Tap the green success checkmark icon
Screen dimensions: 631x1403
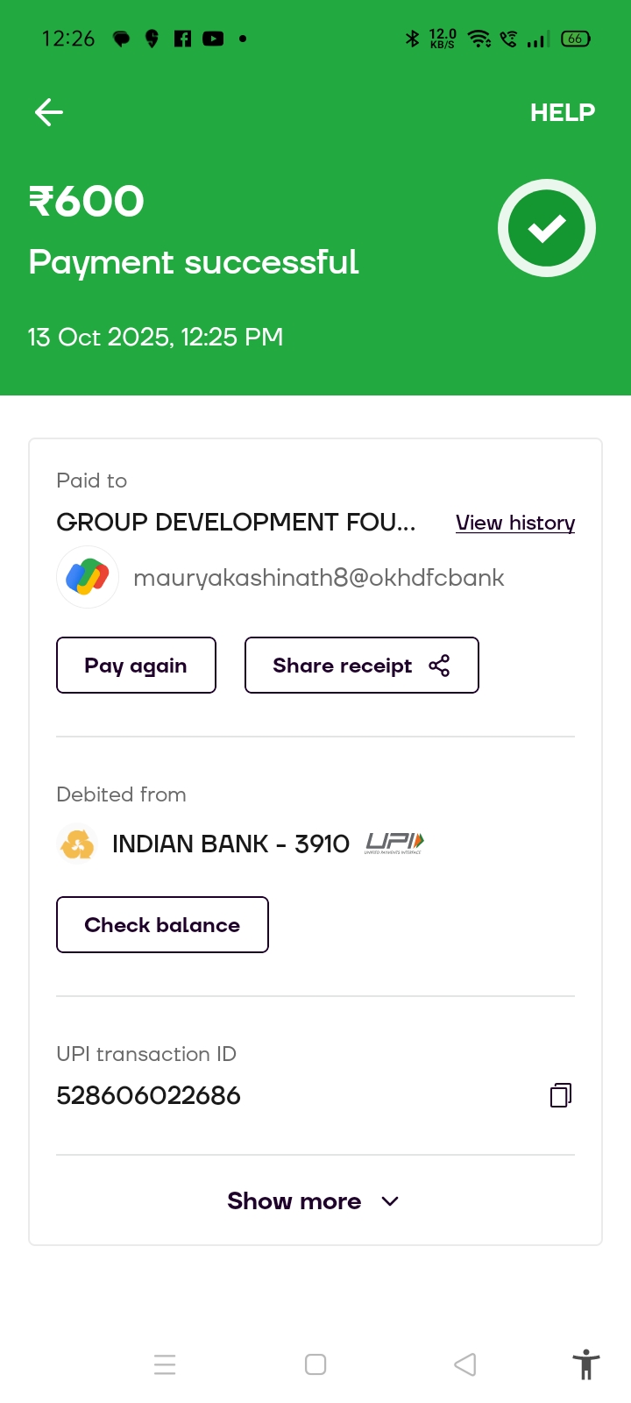[x=547, y=228]
